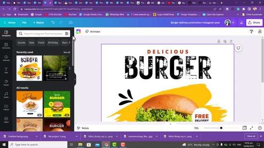Viewport: 264px width, 148px height.
Task: Enter fullscreen present mode
Action: pos(252,128)
